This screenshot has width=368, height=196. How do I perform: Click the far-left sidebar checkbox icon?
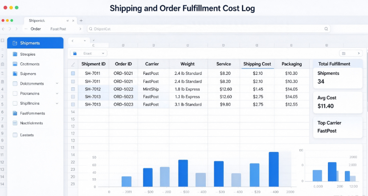(x=3, y=41)
